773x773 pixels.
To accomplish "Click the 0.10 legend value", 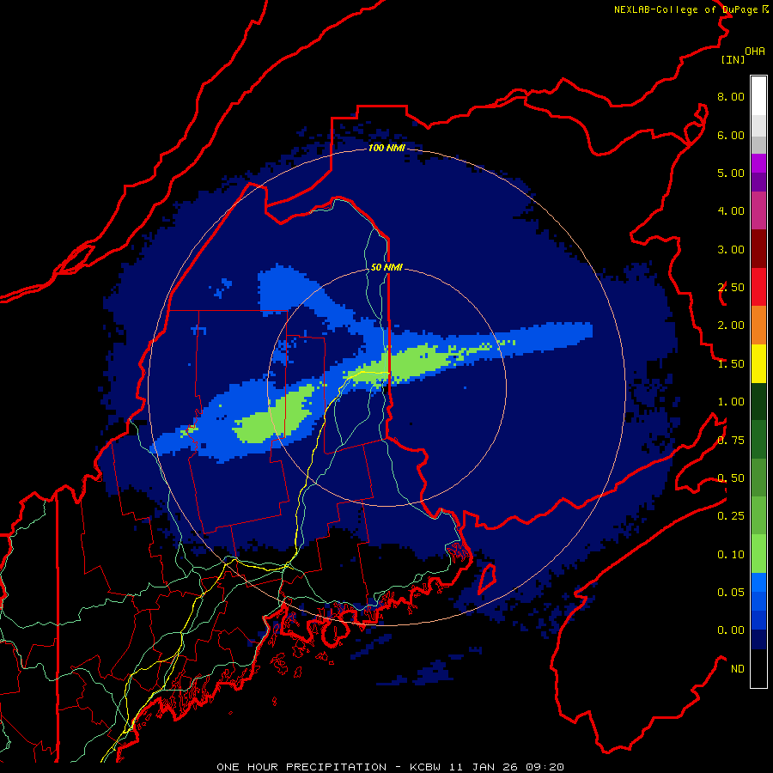I will coord(731,555).
